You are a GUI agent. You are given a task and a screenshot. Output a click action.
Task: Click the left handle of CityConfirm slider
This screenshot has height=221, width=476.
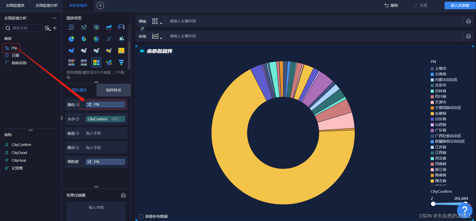[433, 204]
